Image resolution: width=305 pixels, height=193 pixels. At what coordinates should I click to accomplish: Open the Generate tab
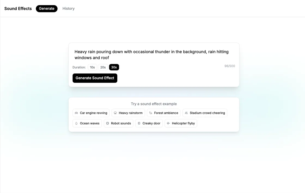pyautogui.click(x=47, y=9)
